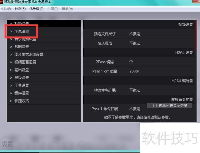
Task: Open the 计划(S) menu
Action: (20, 9)
